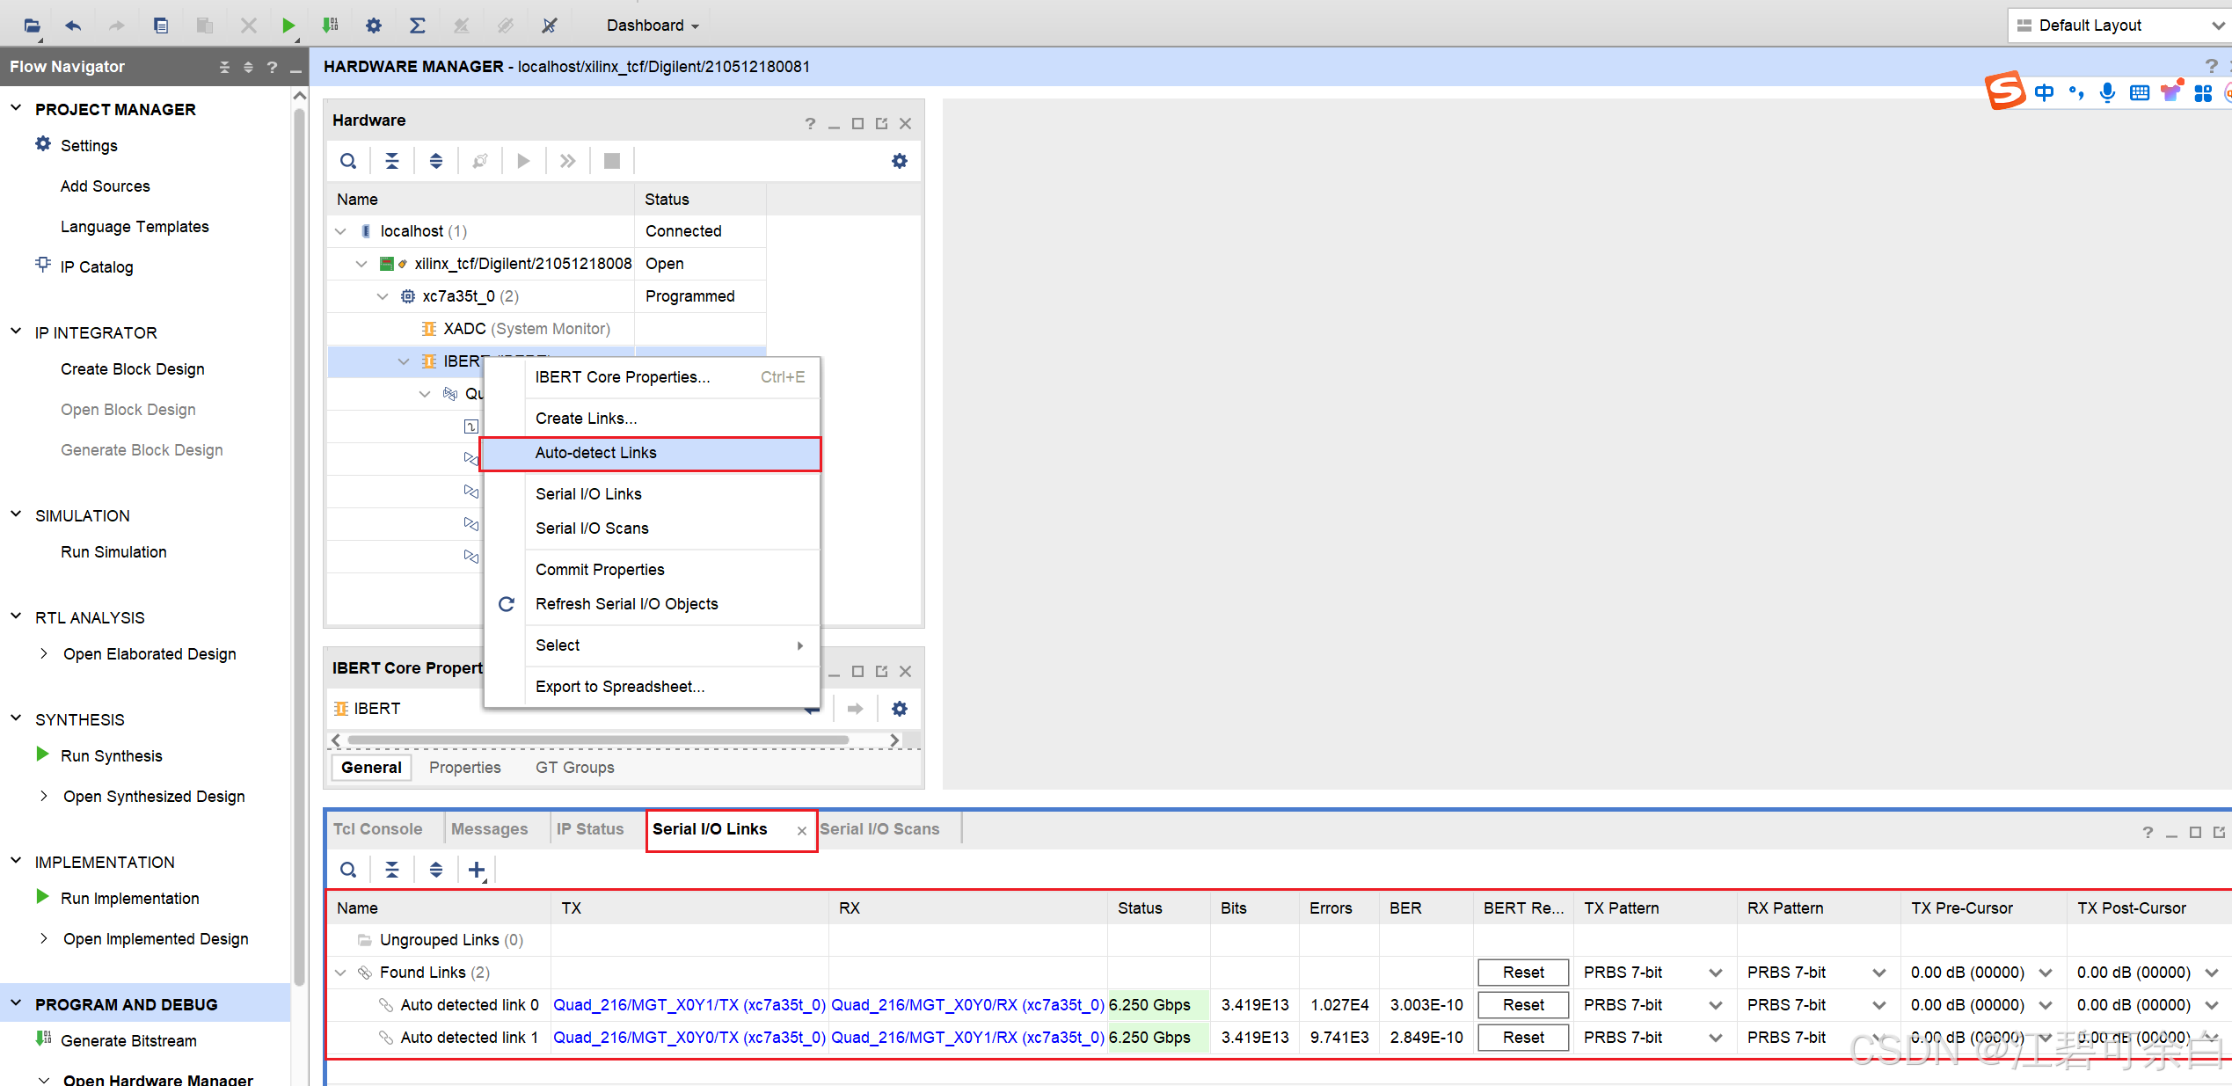Screen dimensions: 2232x1086
Task: Open the Default Layout dropdown
Action: pos(2216,26)
